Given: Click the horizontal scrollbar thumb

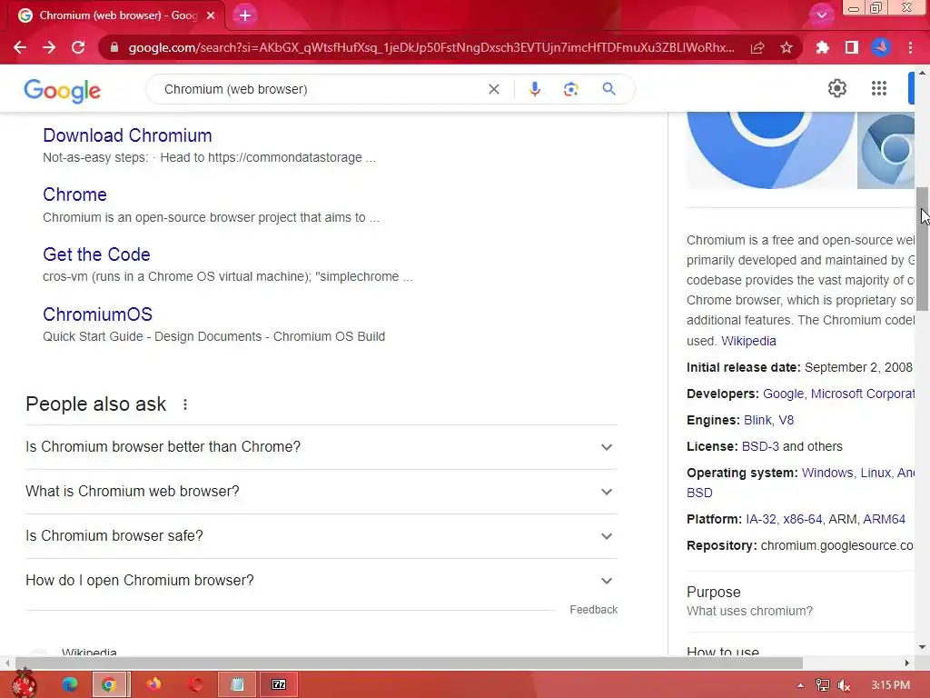Looking at the screenshot, I should tap(409, 663).
